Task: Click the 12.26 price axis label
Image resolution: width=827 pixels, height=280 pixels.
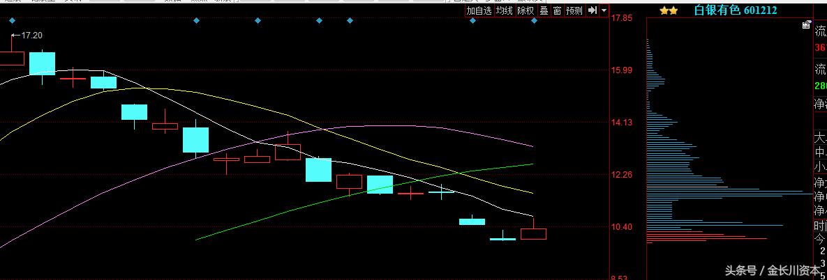Action: (621, 174)
